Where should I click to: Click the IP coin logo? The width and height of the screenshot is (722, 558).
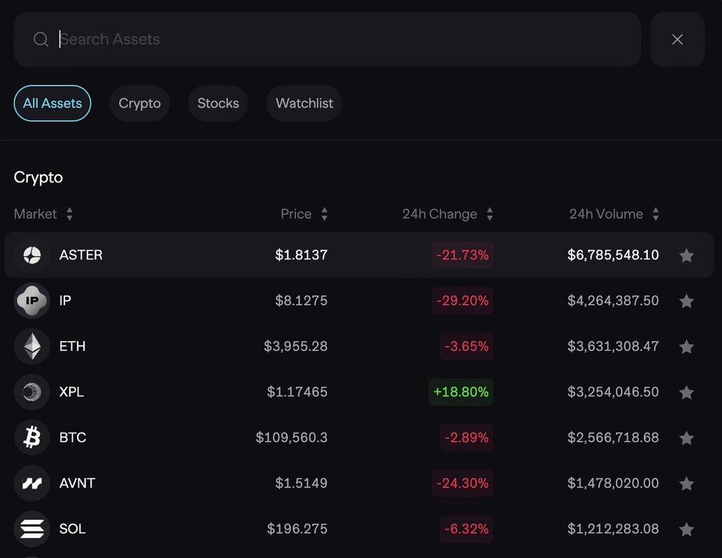coord(31,300)
